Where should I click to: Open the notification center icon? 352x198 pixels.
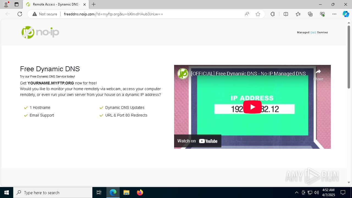343,193
